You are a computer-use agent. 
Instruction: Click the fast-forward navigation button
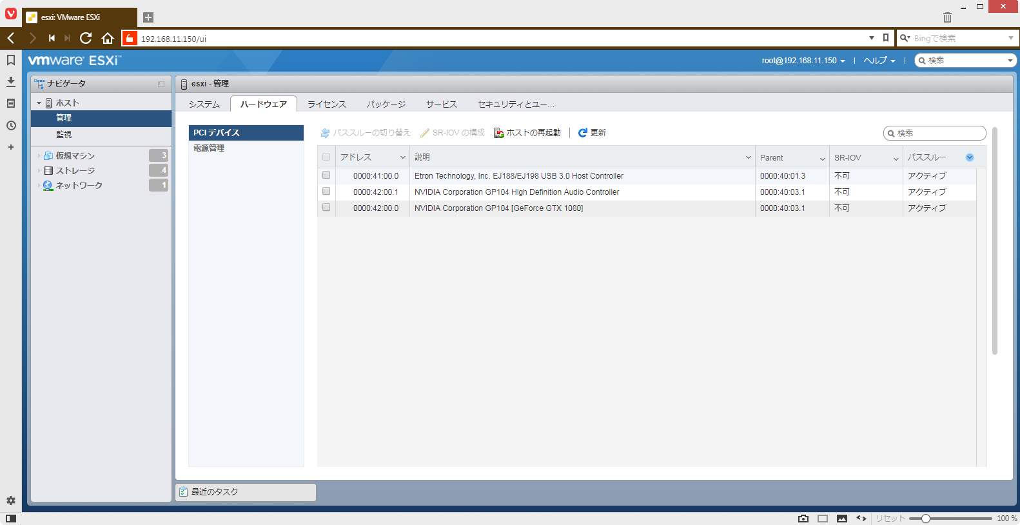pos(67,38)
